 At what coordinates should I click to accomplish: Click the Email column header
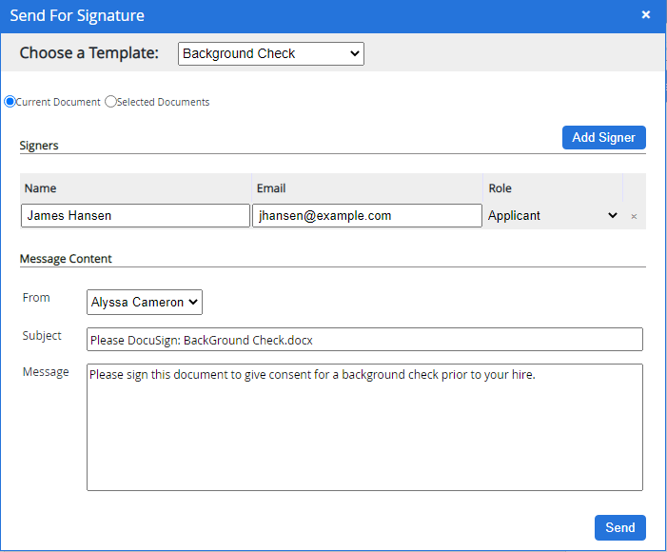coord(271,188)
